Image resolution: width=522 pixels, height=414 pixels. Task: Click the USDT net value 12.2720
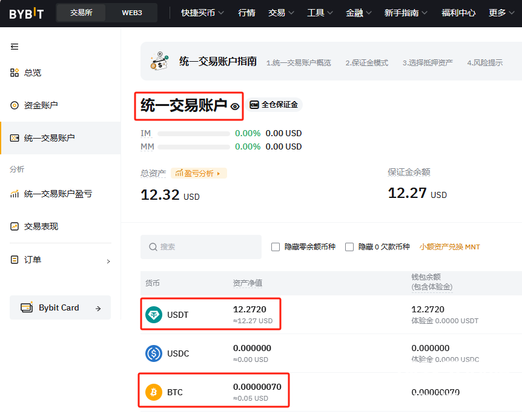[x=249, y=309]
